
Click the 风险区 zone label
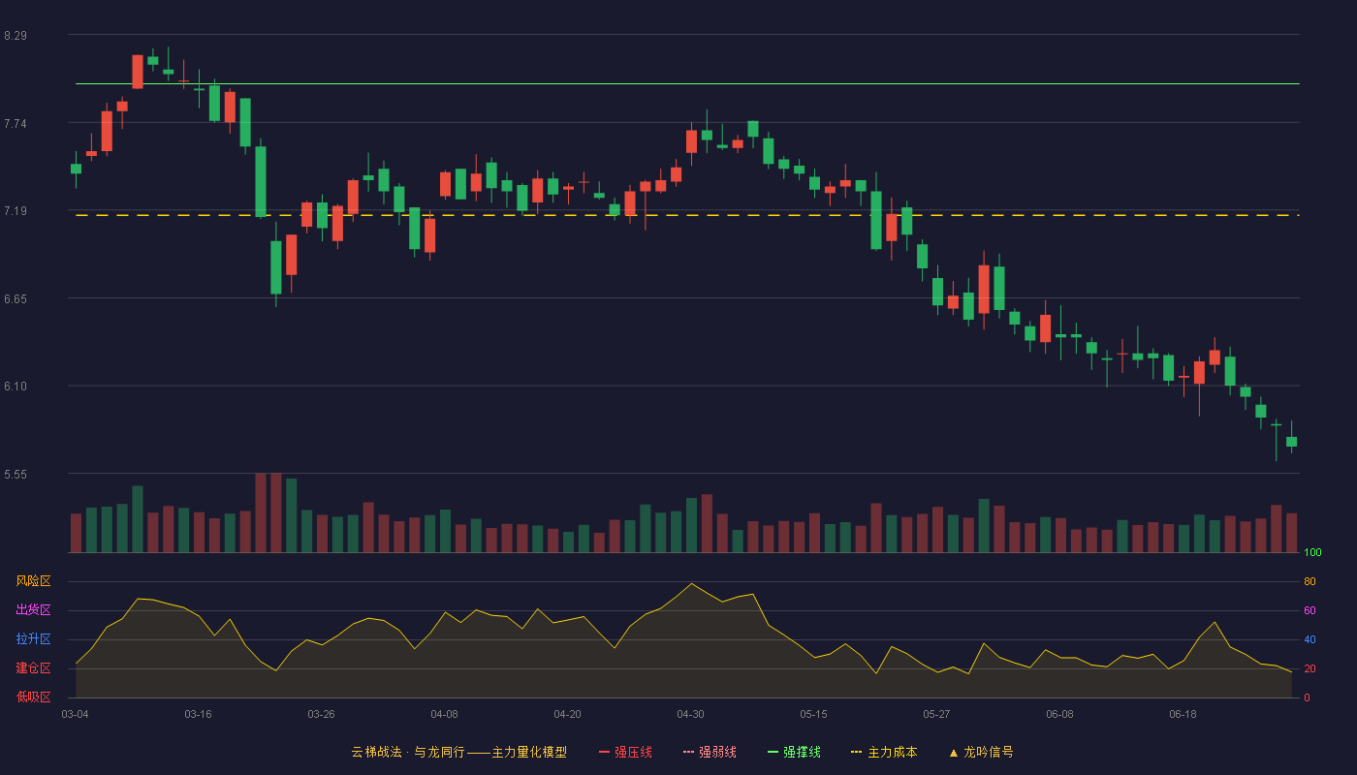click(33, 581)
